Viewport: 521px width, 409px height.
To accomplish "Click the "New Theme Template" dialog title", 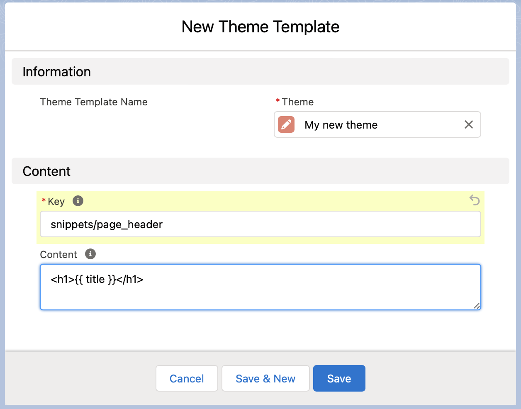I will pos(260,27).
